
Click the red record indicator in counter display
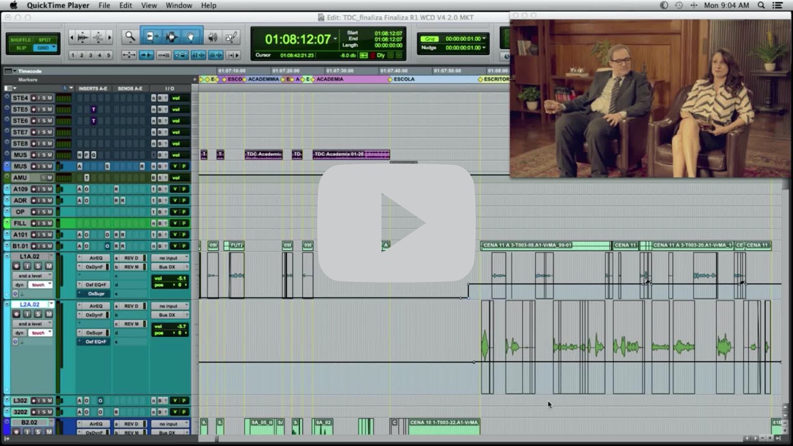(373, 55)
